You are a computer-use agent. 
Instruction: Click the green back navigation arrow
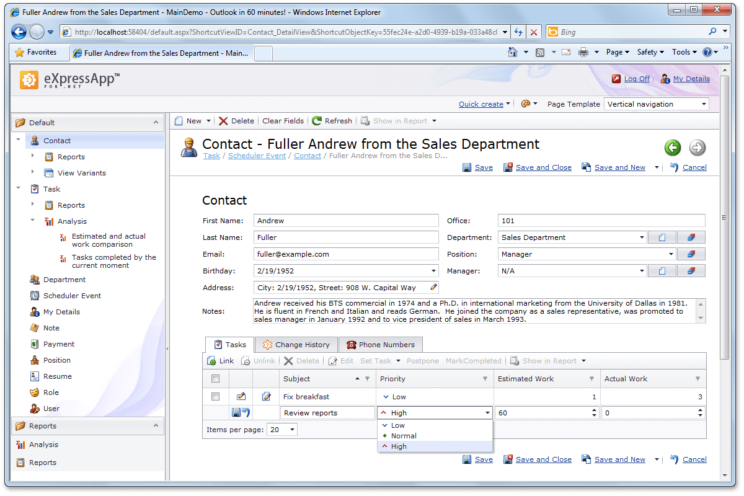[x=673, y=148]
